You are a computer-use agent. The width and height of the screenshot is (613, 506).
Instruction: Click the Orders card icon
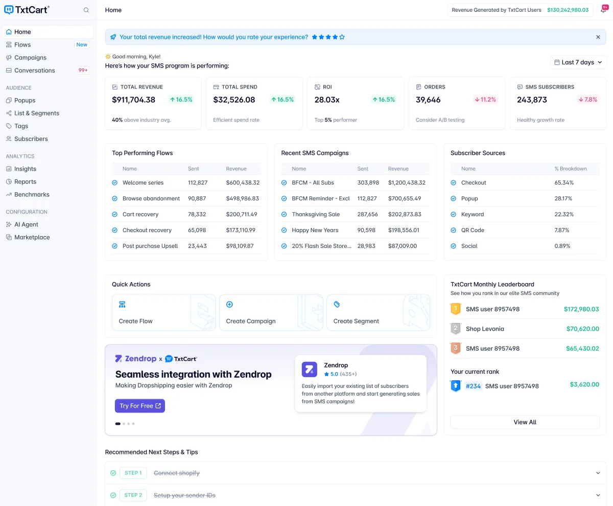[419, 87]
